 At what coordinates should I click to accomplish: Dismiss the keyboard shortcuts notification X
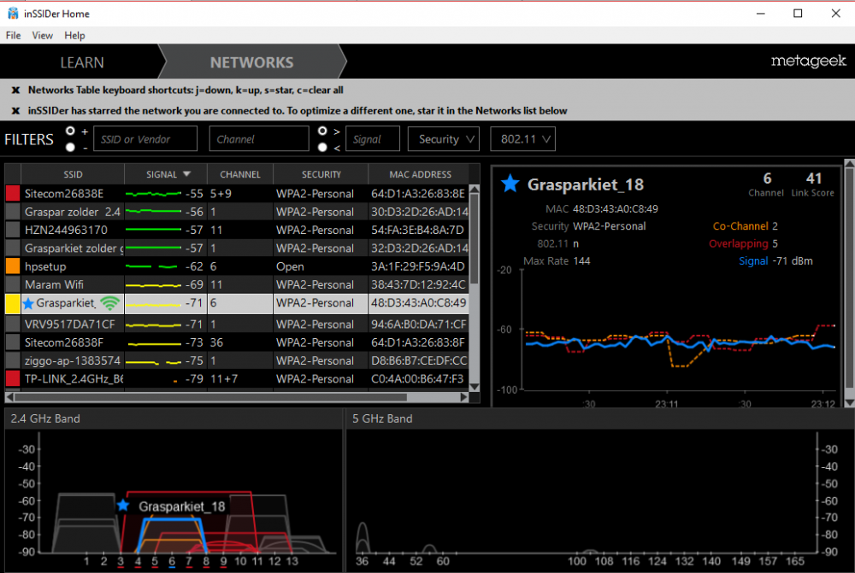coord(16,90)
